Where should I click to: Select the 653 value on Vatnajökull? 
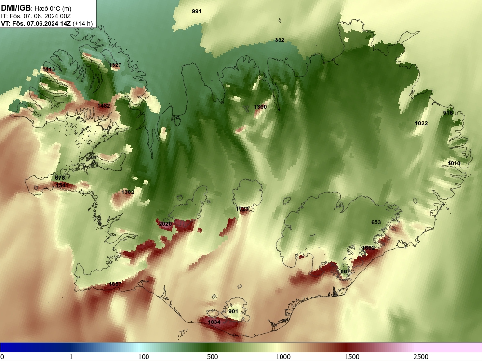[376, 222]
